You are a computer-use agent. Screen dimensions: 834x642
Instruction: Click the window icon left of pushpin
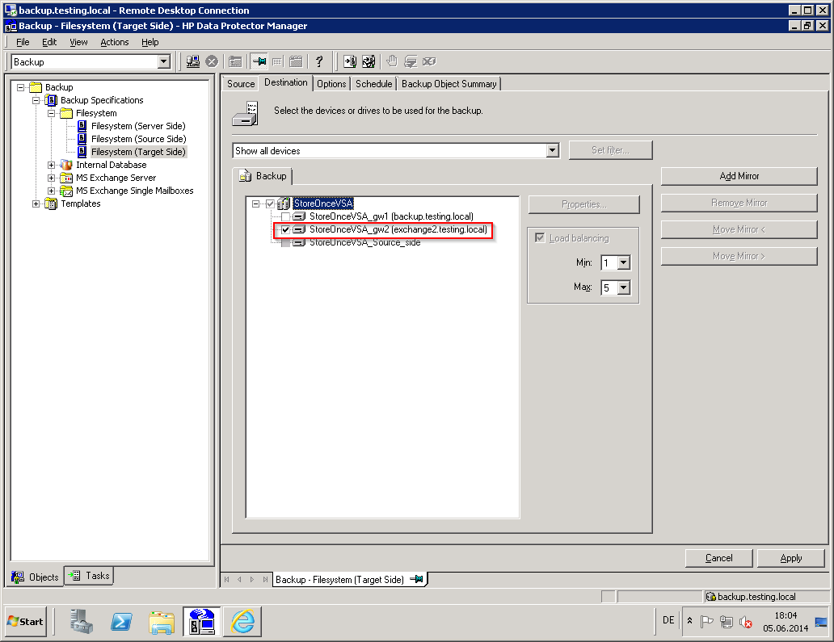click(235, 61)
